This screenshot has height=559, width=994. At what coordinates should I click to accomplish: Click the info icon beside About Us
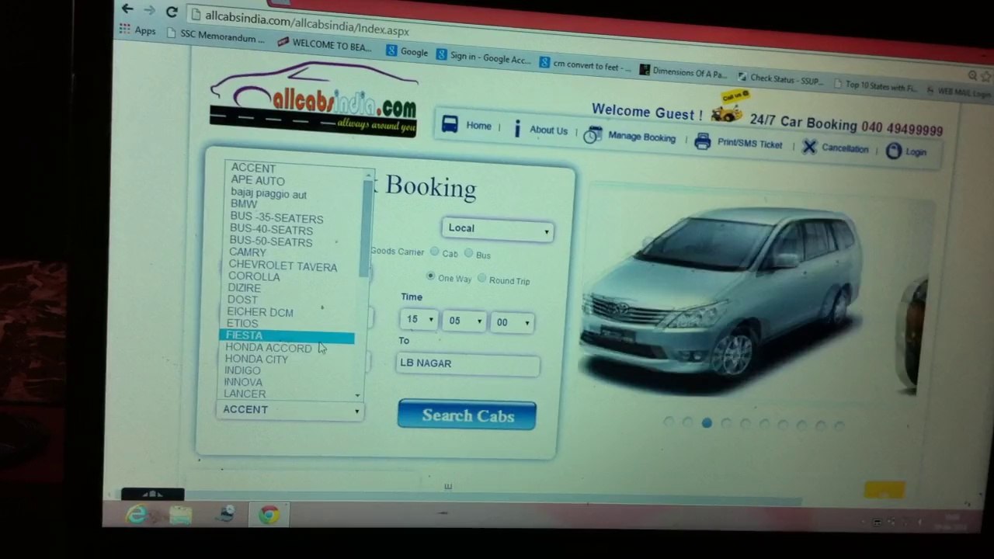coord(517,129)
